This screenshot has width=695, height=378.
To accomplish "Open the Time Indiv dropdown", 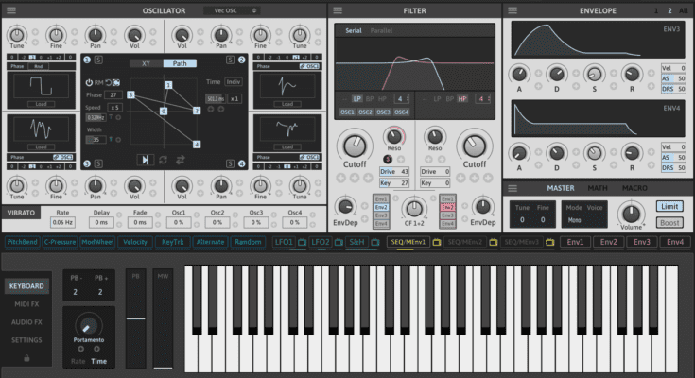I will (233, 83).
